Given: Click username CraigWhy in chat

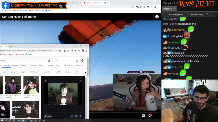Looking at the screenshot, I should 173,19.
